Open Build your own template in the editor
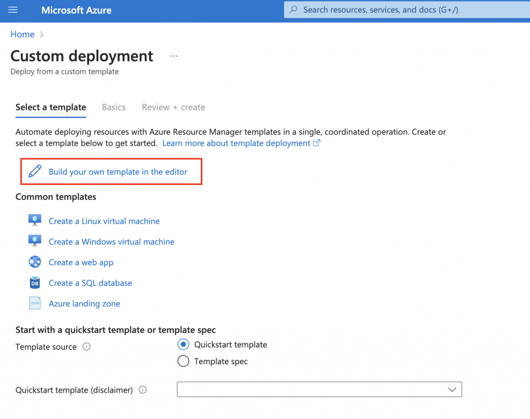This screenshot has height=419, width=530. click(x=118, y=172)
